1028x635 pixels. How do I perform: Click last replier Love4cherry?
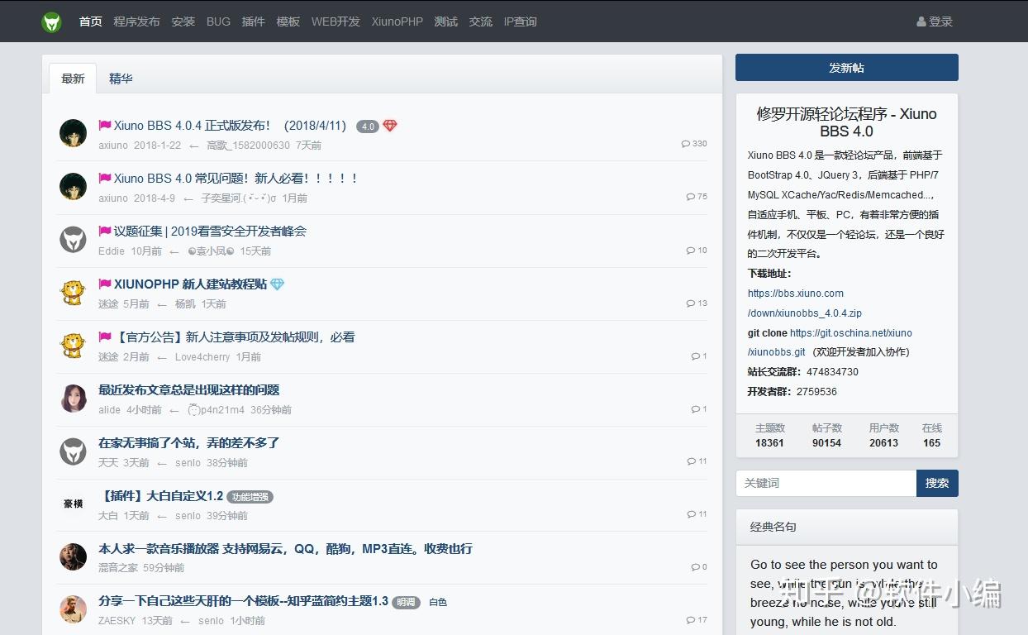[x=202, y=357]
